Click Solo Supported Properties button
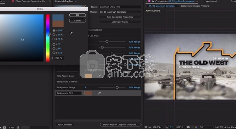Screen dimensions: 236x129 pyautogui.click(x=120, y=17)
